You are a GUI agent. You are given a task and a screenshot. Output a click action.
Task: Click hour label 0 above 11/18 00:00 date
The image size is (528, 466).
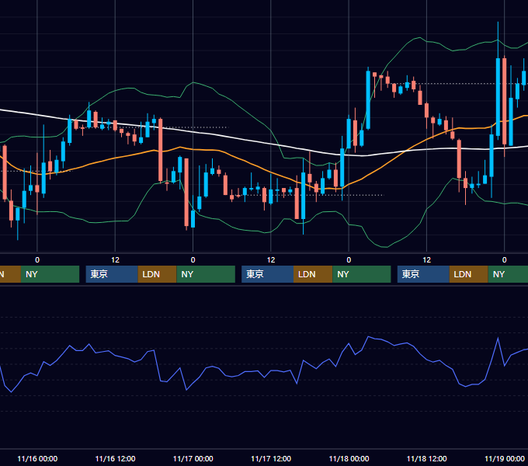pyautogui.click(x=349, y=260)
